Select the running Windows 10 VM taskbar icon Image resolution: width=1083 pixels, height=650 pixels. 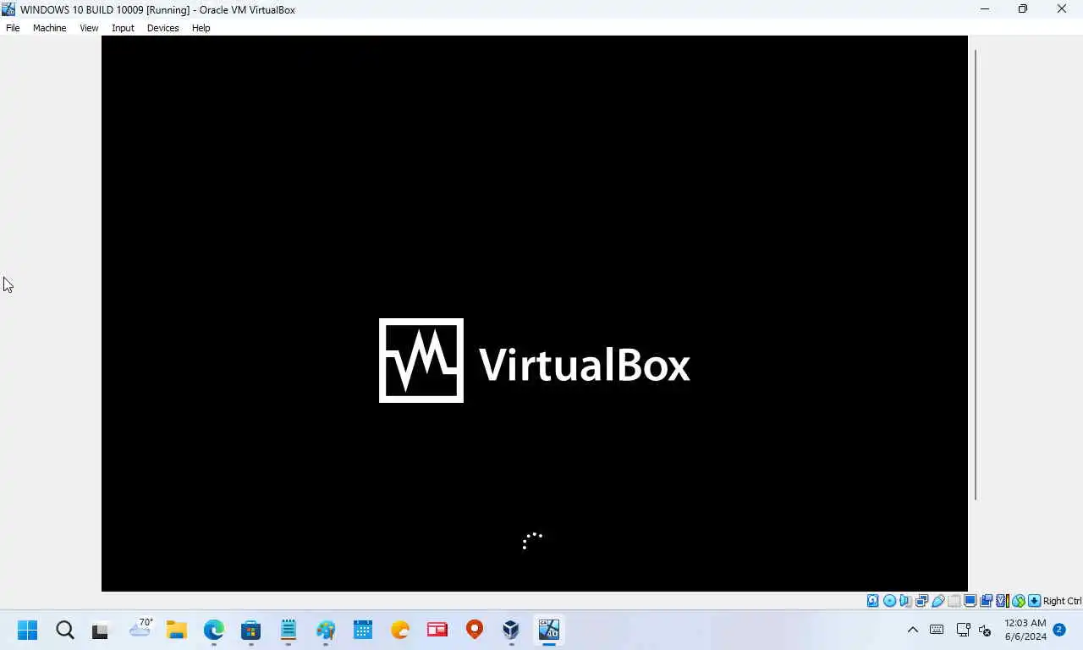click(549, 630)
